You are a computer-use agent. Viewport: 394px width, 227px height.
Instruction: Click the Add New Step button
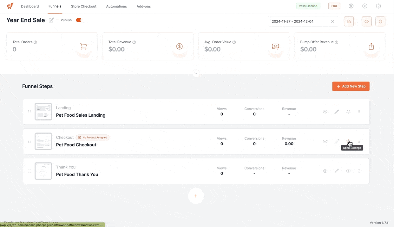pos(351,86)
